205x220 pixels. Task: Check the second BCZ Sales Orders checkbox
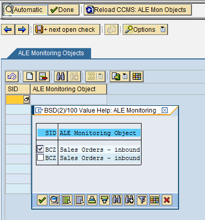tap(40, 157)
